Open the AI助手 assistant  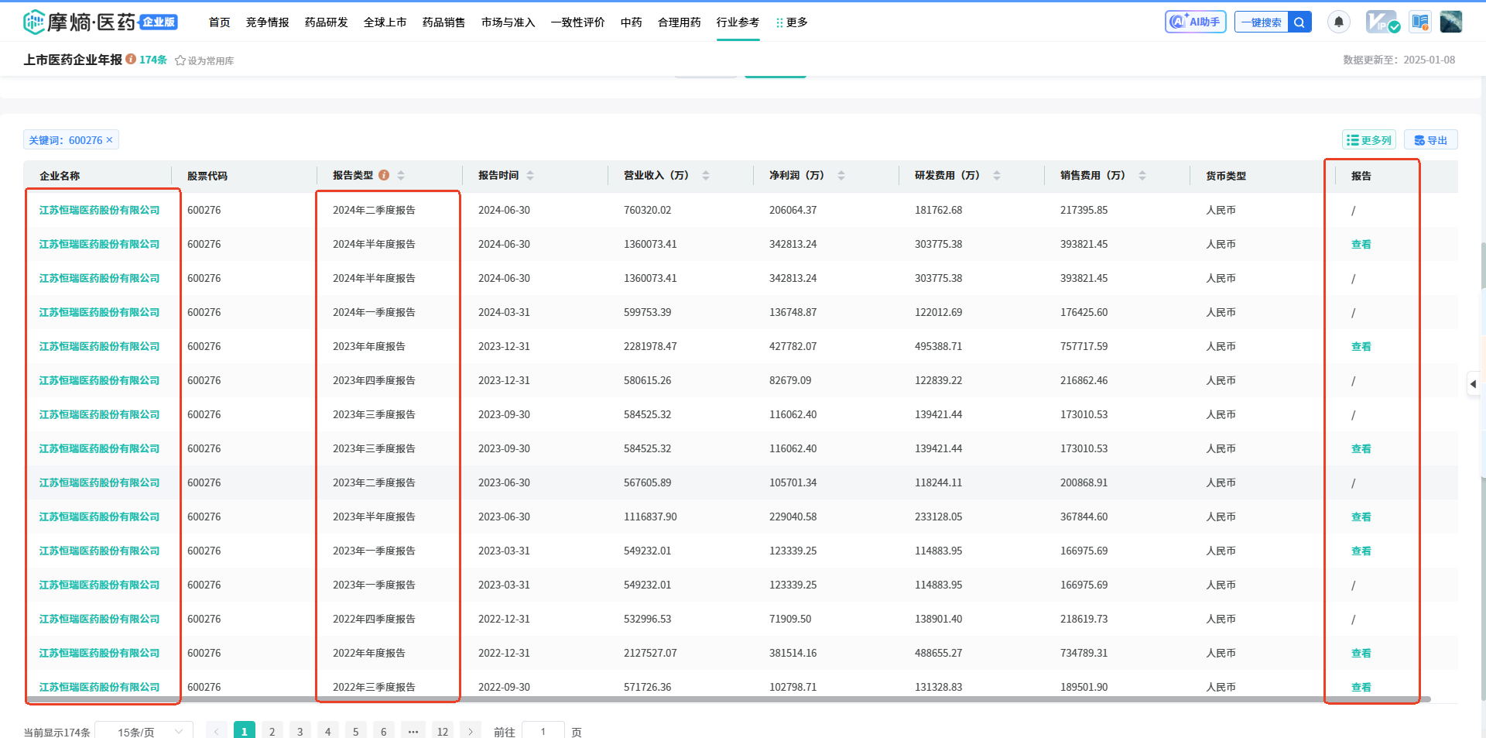pos(1195,22)
